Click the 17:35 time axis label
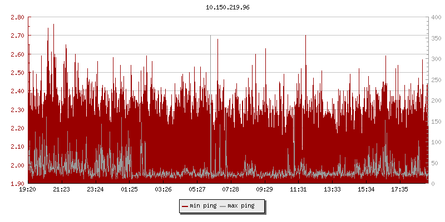The image size is (445, 222). pos(400,189)
